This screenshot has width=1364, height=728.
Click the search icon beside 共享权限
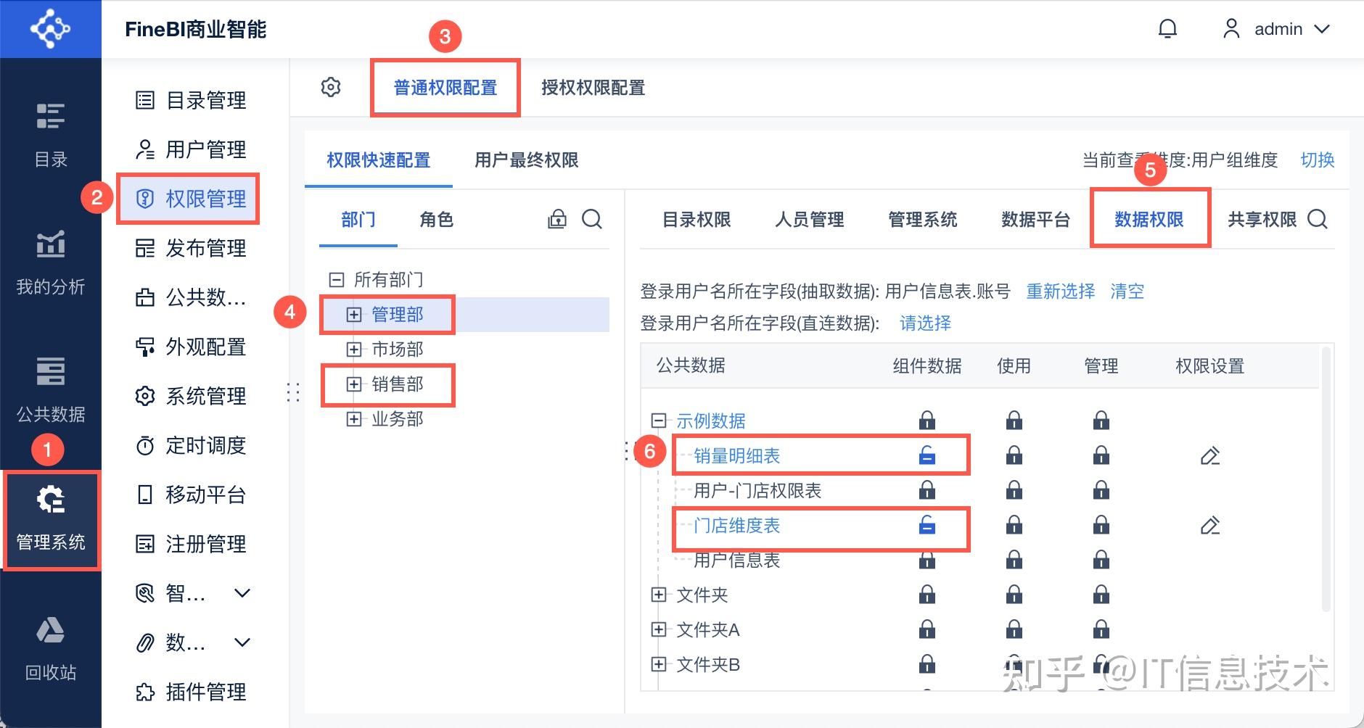click(1318, 219)
